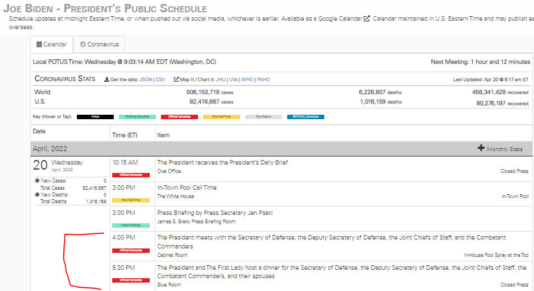Click the Coronavirus Stats heading
The width and height of the screenshot is (534, 291).
click(65, 79)
